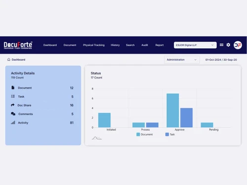Viewport: 247px width, 185px height.
Task: Toggle the Document legend entry
Action: click(x=145, y=134)
